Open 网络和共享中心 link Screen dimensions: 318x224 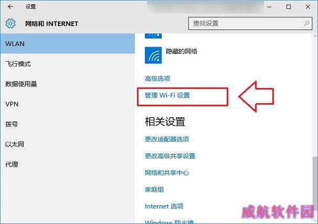coord(167,173)
